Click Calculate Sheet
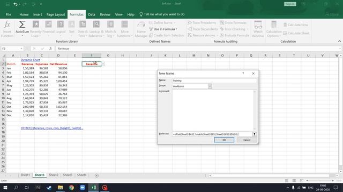The height and width of the screenshot is (192, 343). tap(296, 33)
